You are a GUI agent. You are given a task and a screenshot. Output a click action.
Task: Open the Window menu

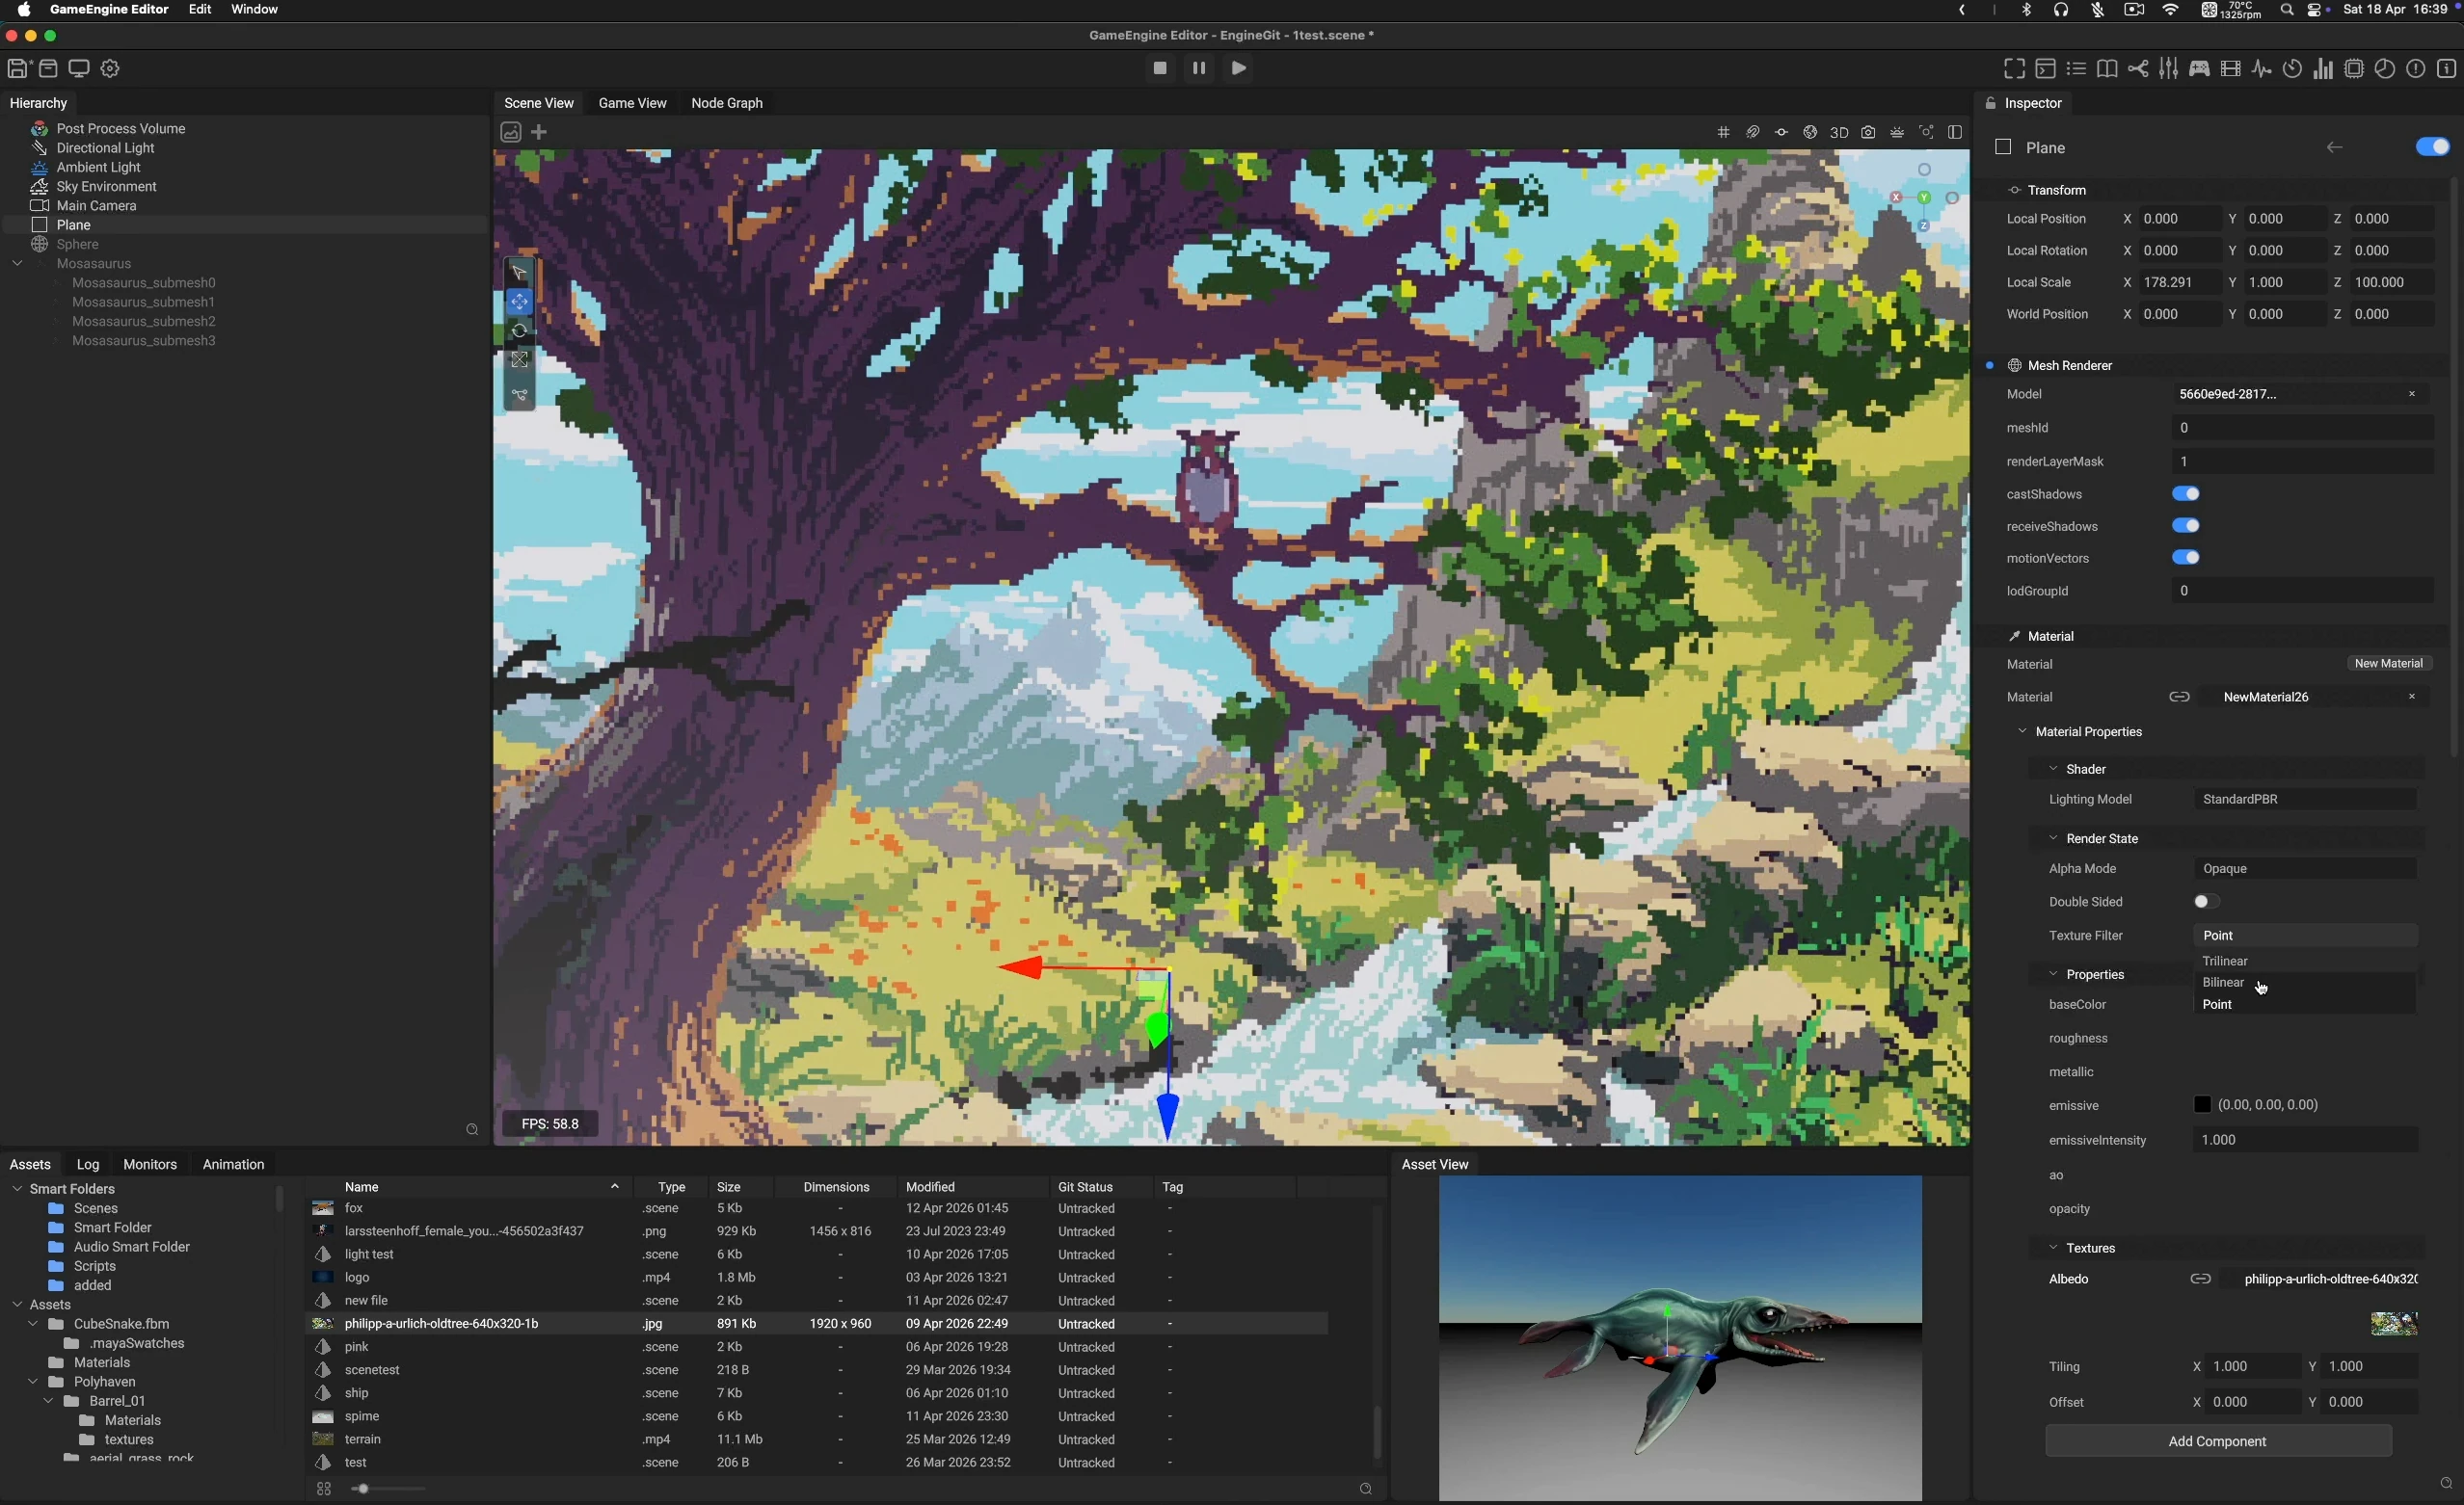click(255, 10)
